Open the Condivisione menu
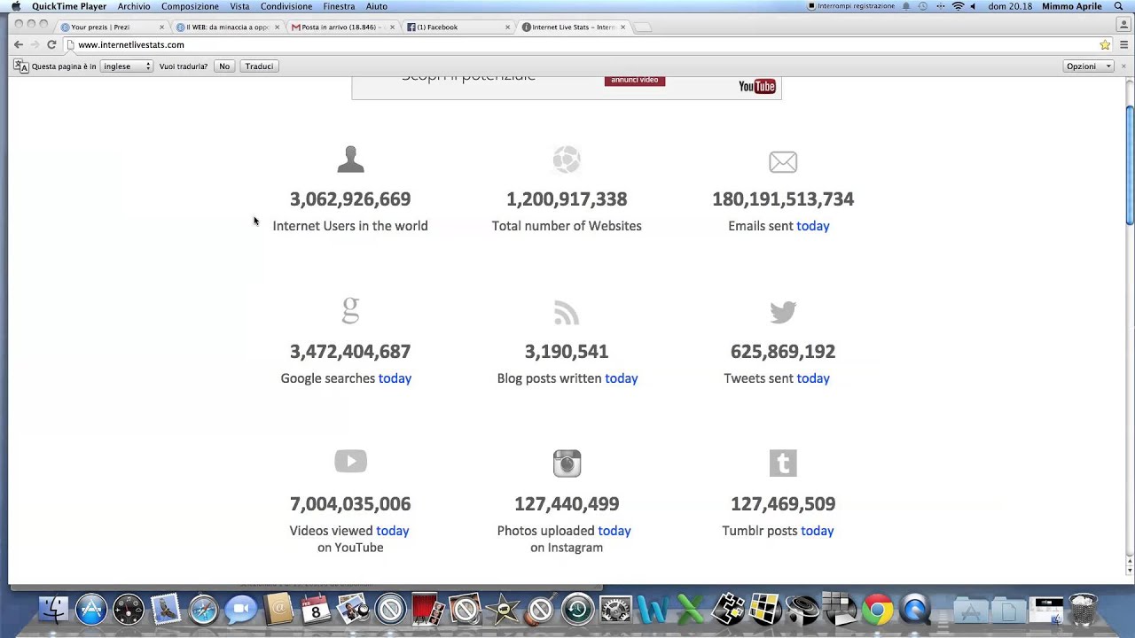1135x638 pixels. 286,6
